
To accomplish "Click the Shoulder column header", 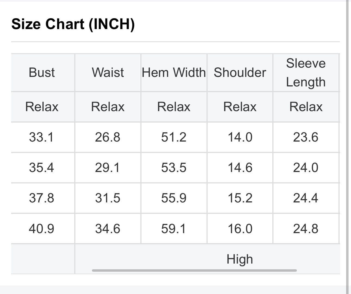I will coord(240,73).
